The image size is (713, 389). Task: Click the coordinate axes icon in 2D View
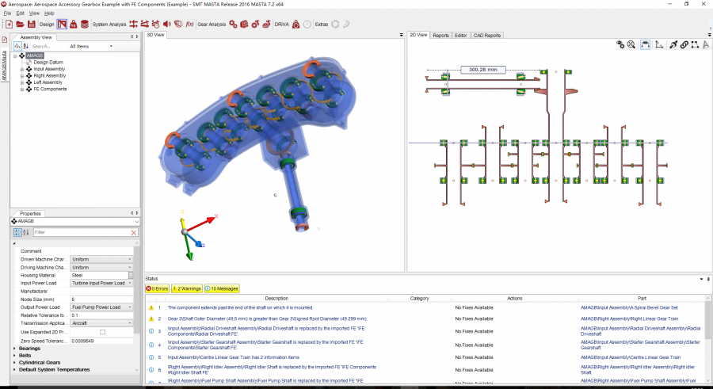click(x=659, y=44)
